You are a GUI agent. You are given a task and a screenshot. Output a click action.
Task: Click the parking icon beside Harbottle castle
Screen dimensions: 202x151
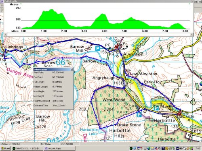pyautogui.click(x=156, y=108)
